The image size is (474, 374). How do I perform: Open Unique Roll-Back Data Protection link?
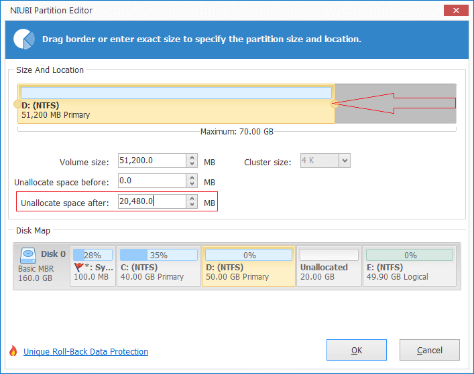(86, 352)
